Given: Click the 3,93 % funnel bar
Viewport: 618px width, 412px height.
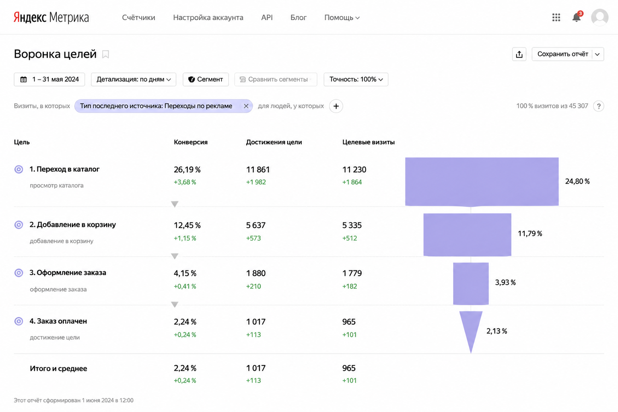Looking at the screenshot, I should coord(471,284).
